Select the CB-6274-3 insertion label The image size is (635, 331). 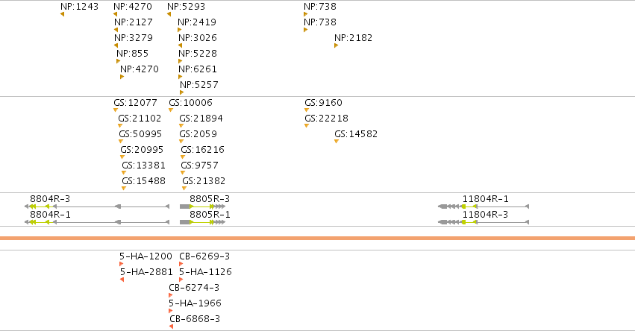point(194,288)
